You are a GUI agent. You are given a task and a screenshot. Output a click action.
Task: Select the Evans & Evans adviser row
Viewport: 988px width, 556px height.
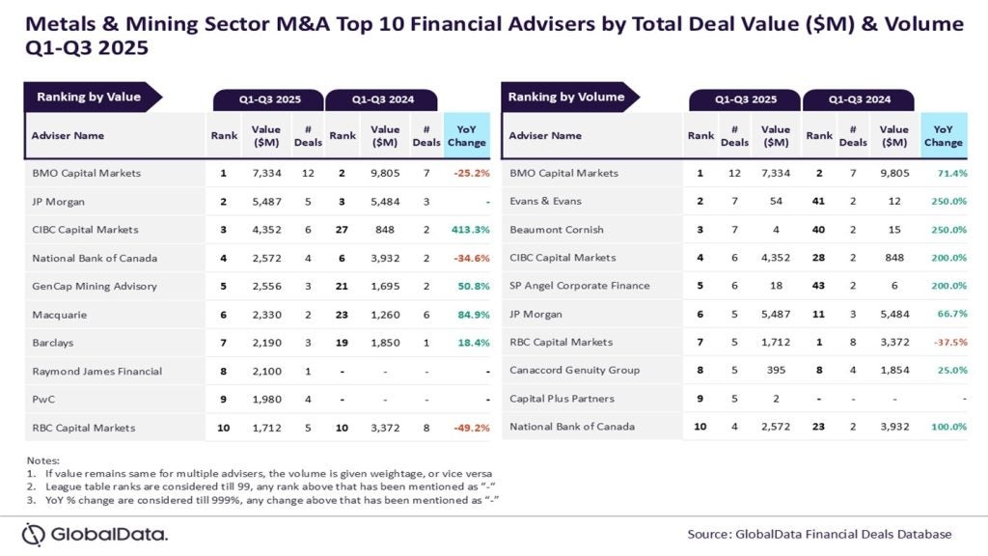point(545,202)
